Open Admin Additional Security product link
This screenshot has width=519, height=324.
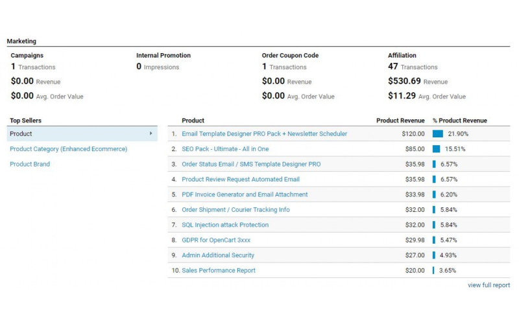point(218,255)
